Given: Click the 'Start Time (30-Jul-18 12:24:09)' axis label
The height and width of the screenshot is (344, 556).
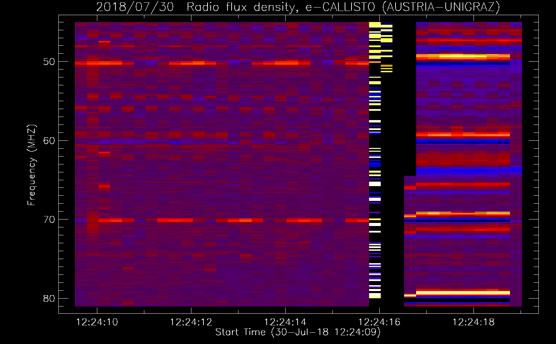Looking at the screenshot, I should (298, 332).
